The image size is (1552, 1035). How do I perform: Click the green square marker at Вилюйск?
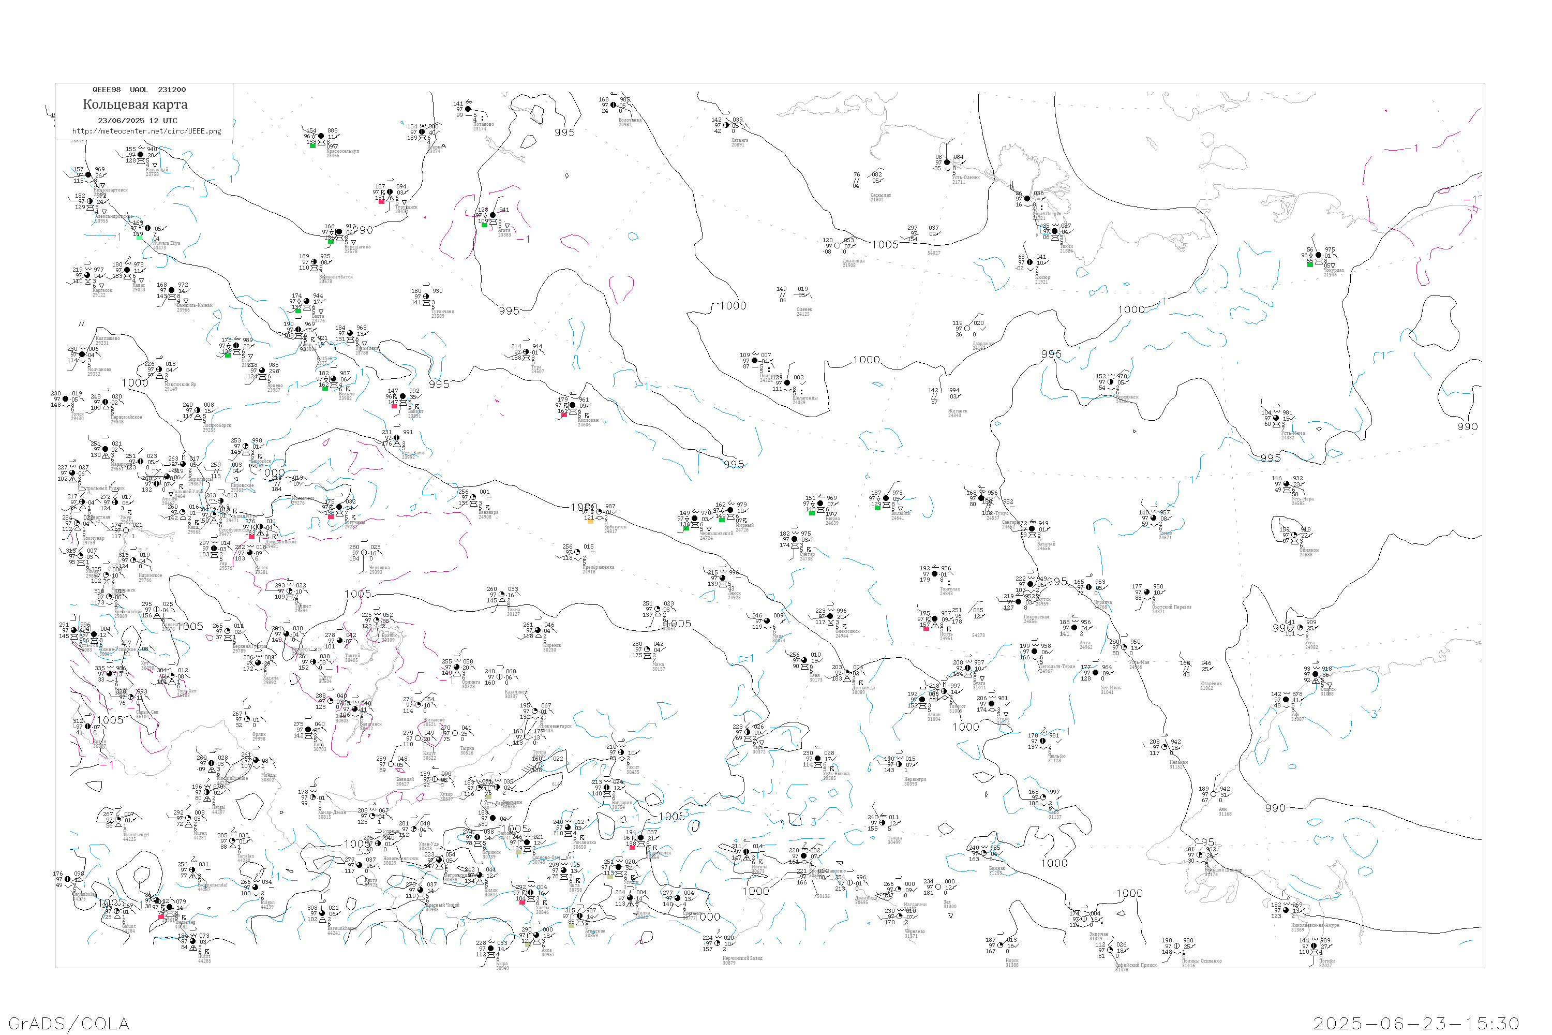click(x=877, y=508)
